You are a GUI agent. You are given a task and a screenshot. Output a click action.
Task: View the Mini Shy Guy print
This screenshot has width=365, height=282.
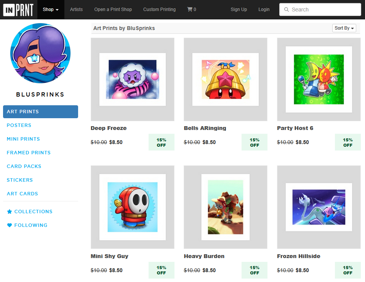tap(133, 207)
